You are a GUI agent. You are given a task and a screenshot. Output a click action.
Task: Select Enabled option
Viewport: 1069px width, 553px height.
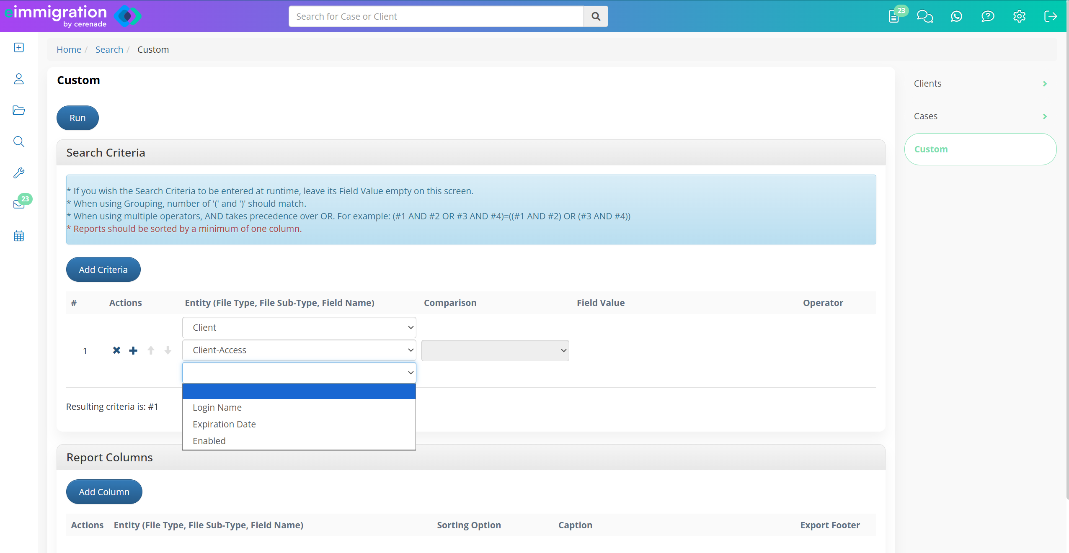click(299, 441)
